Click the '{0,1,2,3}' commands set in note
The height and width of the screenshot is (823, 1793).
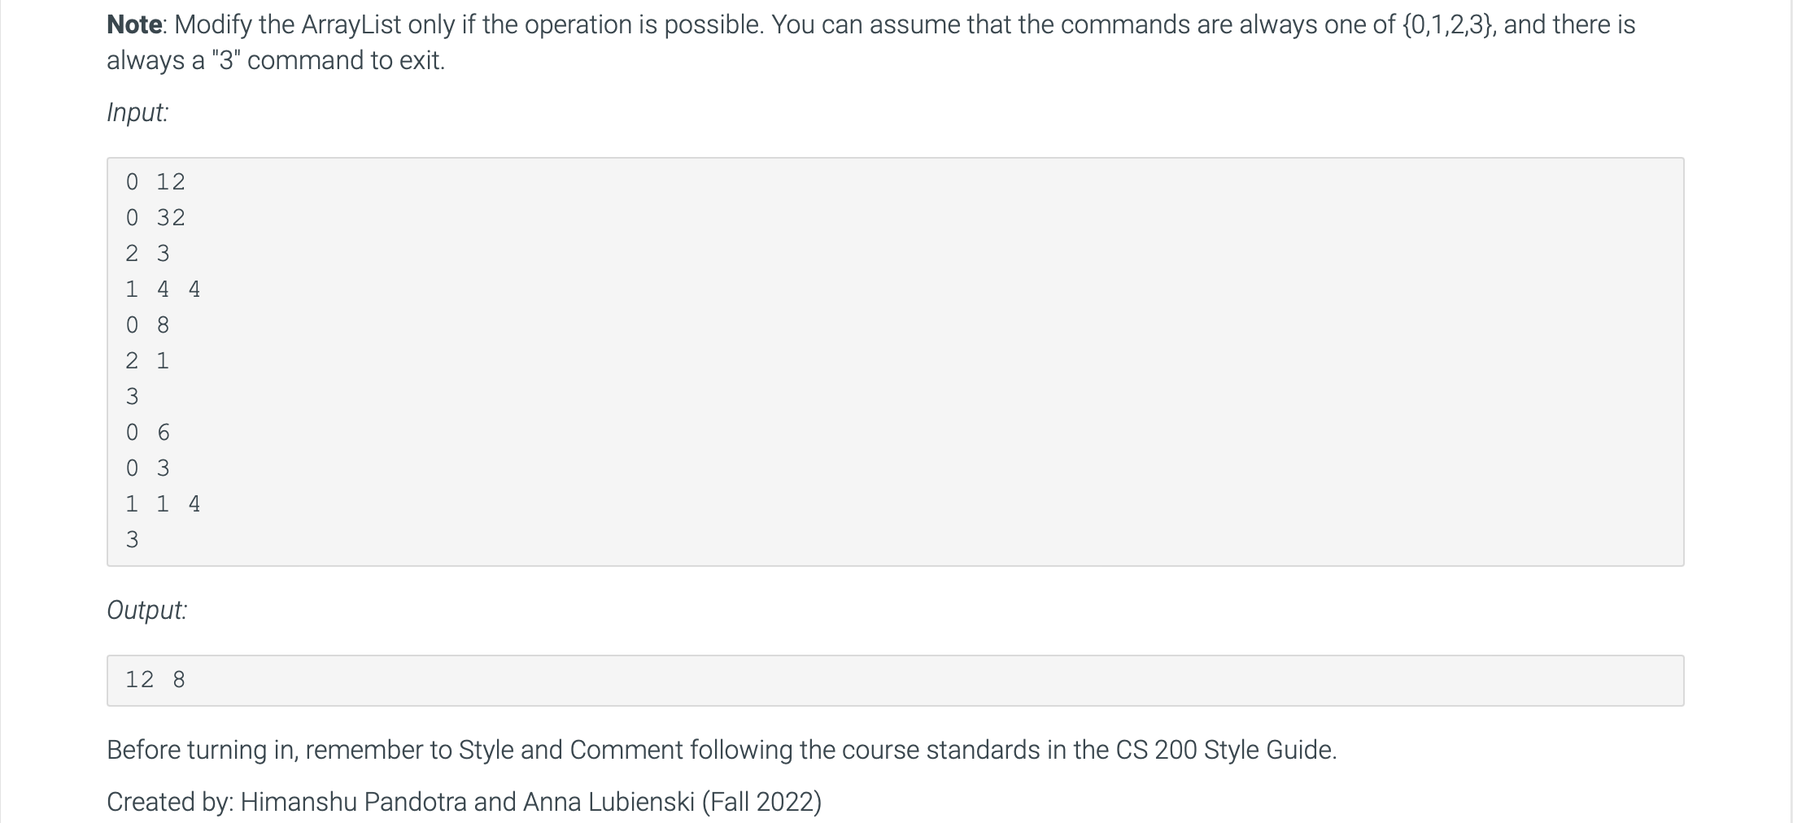point(1449,24)
